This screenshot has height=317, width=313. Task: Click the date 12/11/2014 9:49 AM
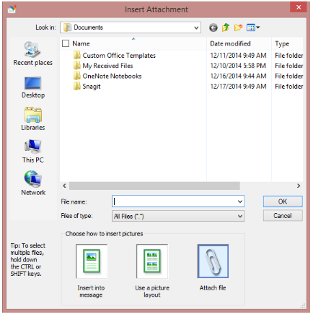tap(238, 56)
